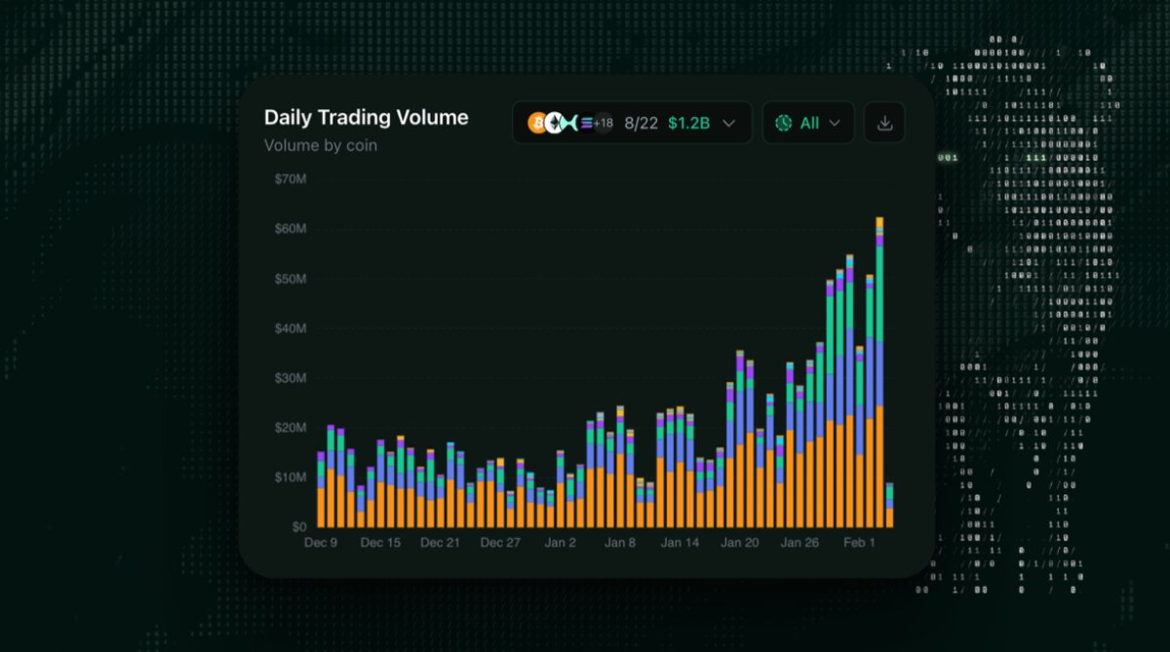Click the purple Solana coin icon
Viewport: 1170px width, 652px height.
pyautogui.click(x=586, y=123)
